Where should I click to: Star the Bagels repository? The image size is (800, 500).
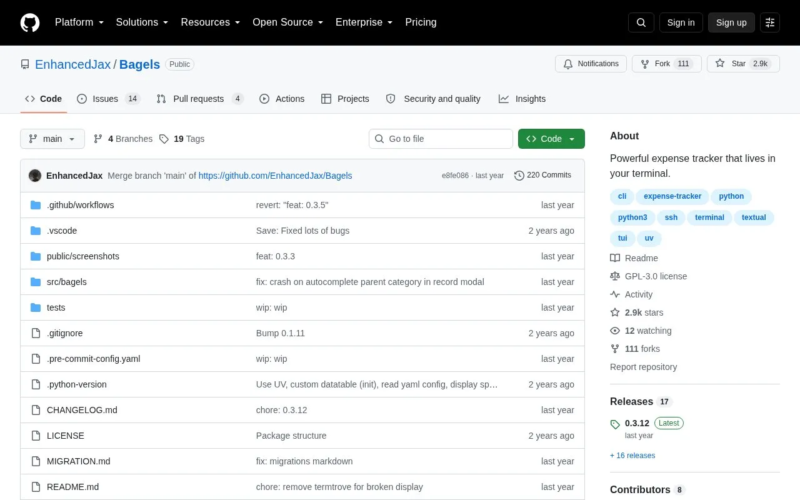(x=743, y=64)
